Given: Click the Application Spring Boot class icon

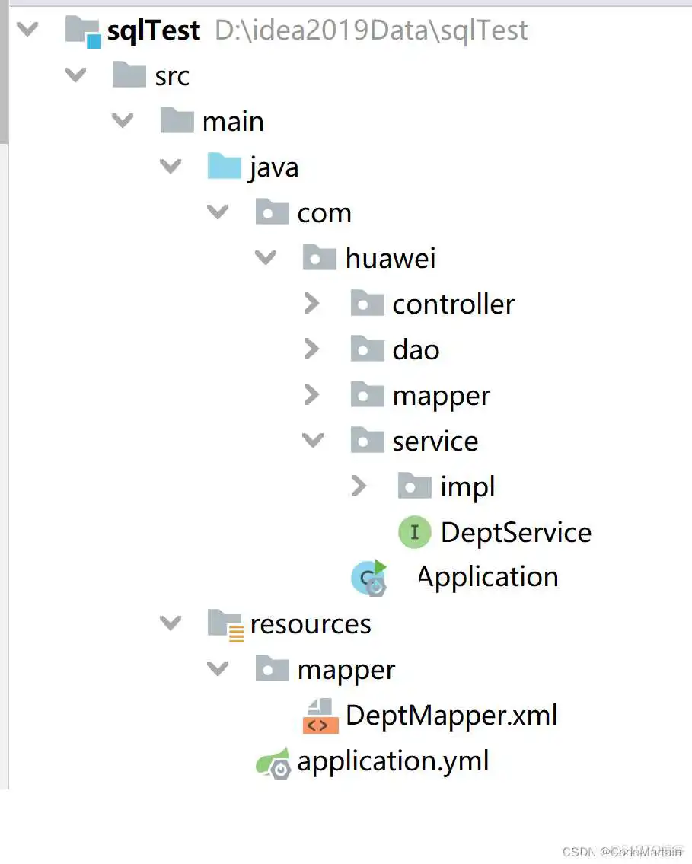Looking at the screenshot, I should click(369, 578).
